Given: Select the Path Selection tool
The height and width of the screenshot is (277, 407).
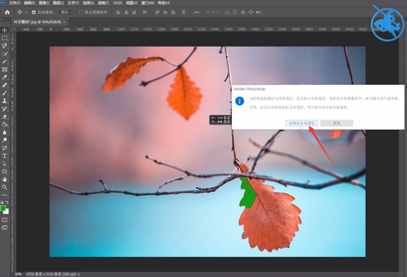Looking at the screenshot, I should coord(5,163).
